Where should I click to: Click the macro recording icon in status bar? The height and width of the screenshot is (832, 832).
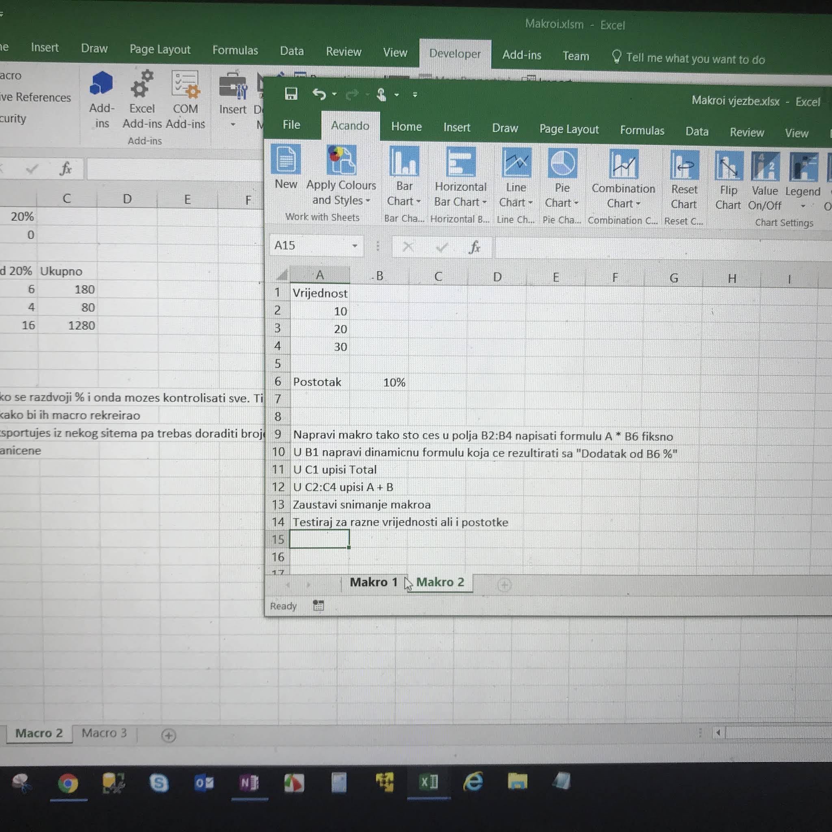[318, 605]
